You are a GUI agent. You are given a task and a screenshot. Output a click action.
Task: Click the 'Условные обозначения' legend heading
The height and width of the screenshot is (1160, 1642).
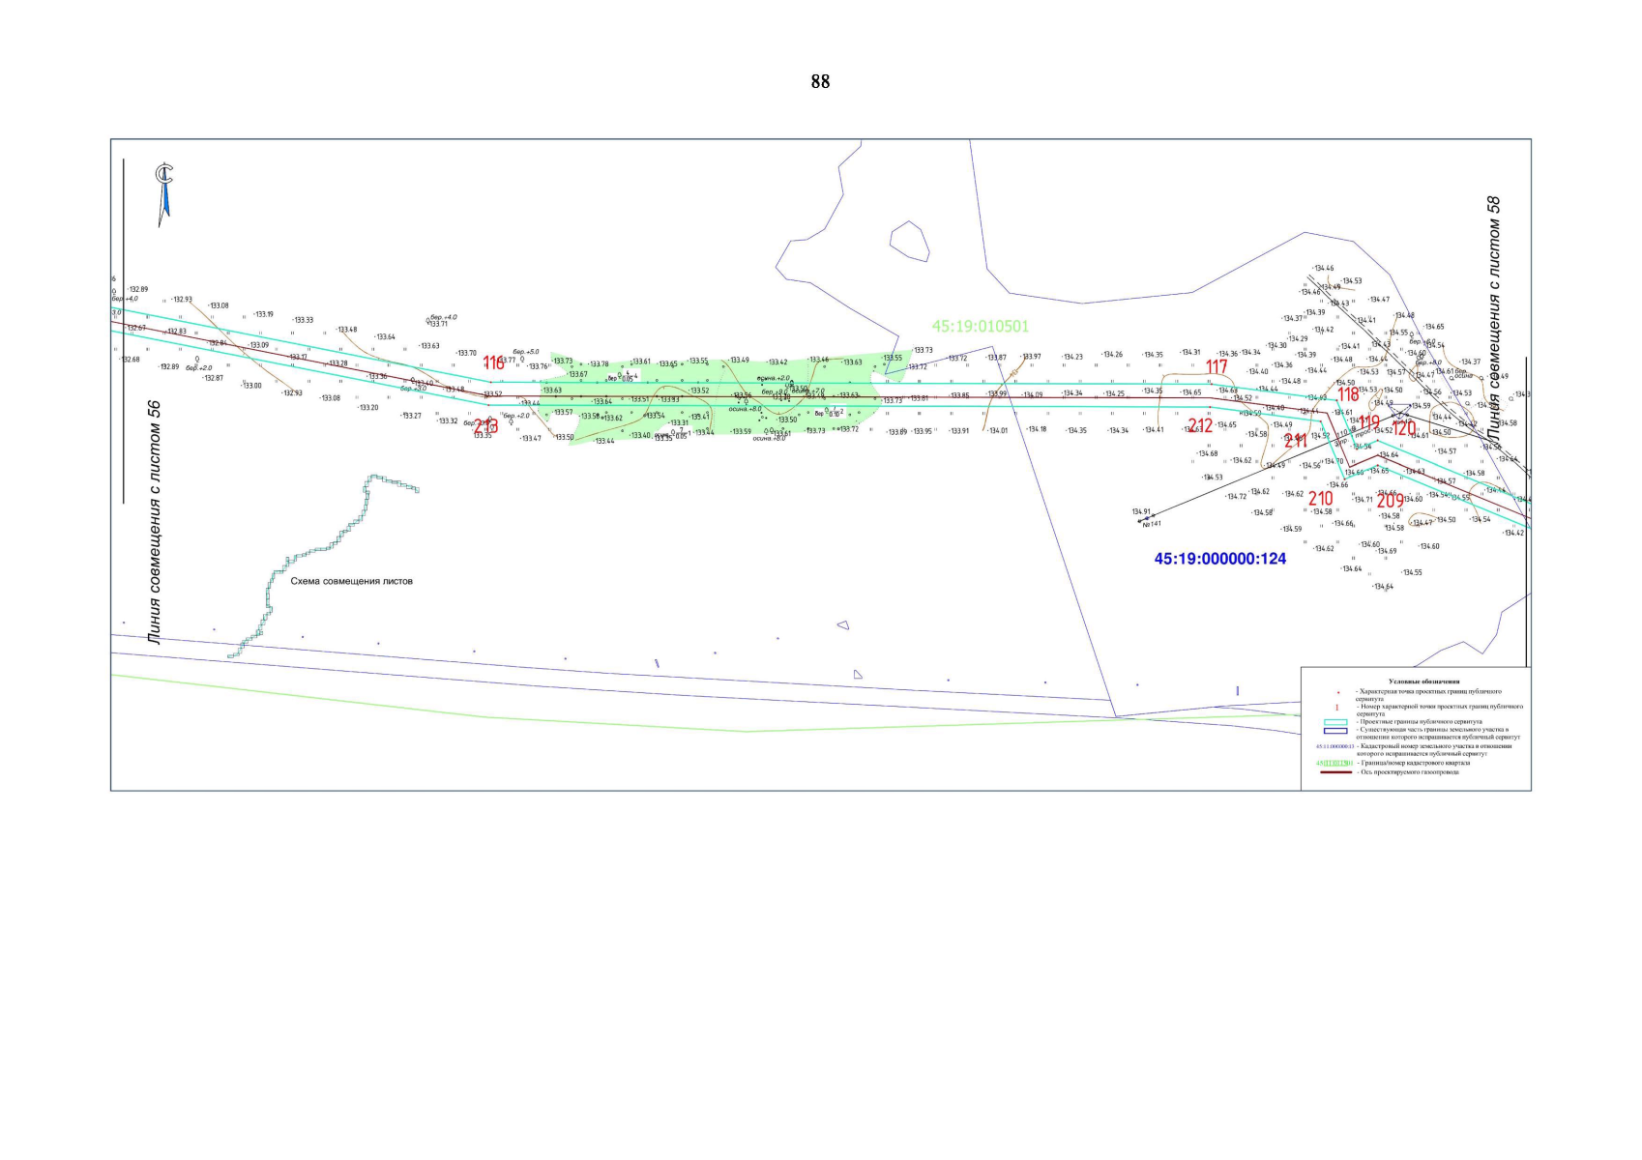click(x=1423, y=681)
